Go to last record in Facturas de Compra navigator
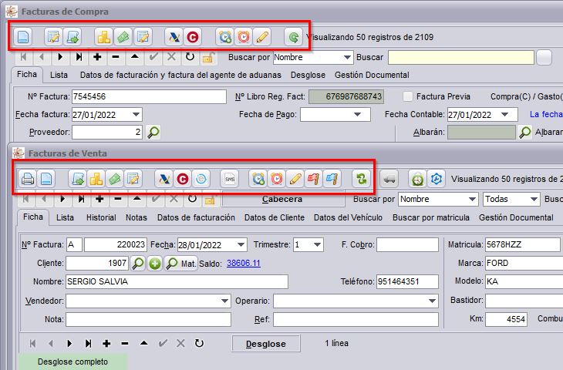 click(79, 57)
